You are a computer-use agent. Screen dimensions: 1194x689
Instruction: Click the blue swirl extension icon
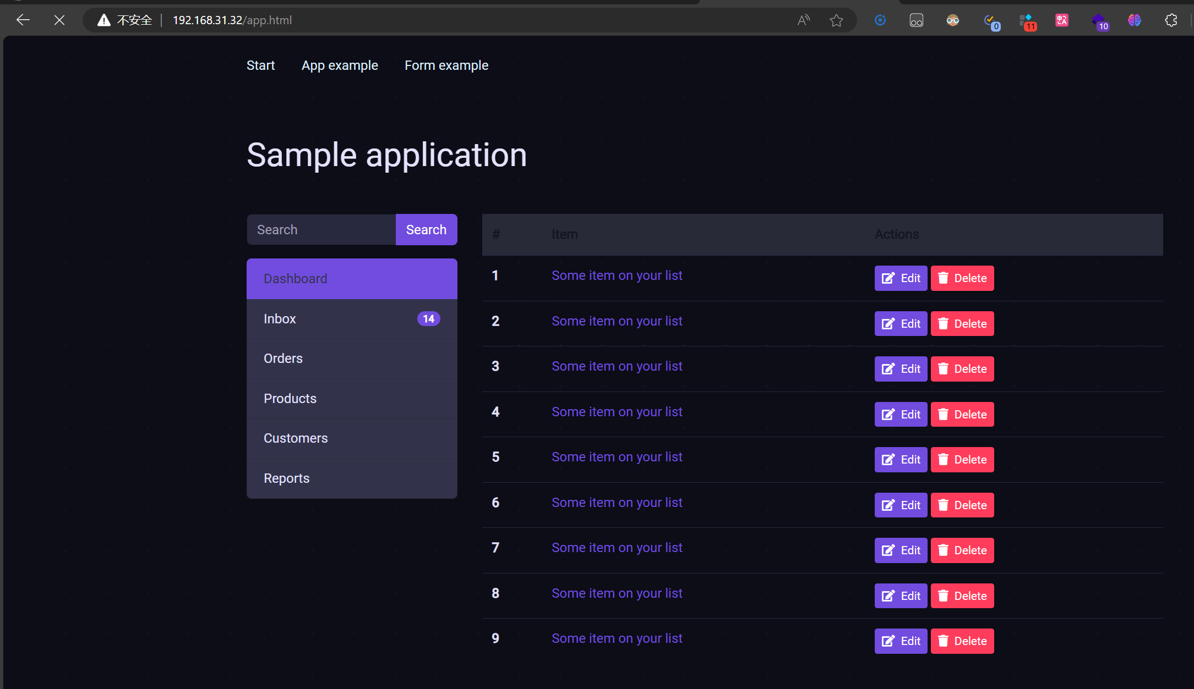click(x=880, y=20)
